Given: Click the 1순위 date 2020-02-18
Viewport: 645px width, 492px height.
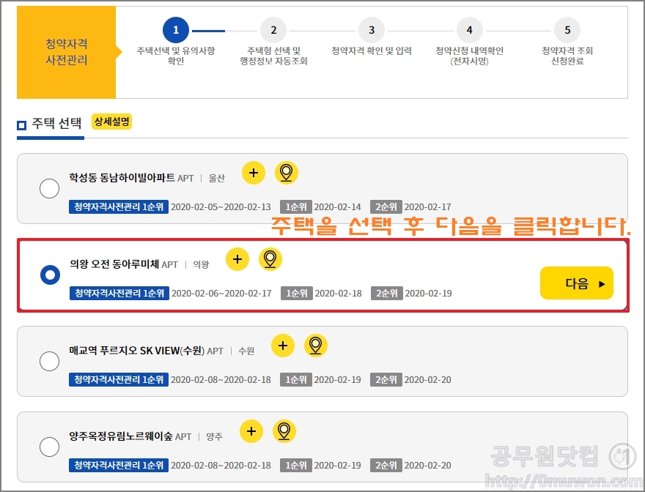Looking at the screenshot, I should click(338, 293).
